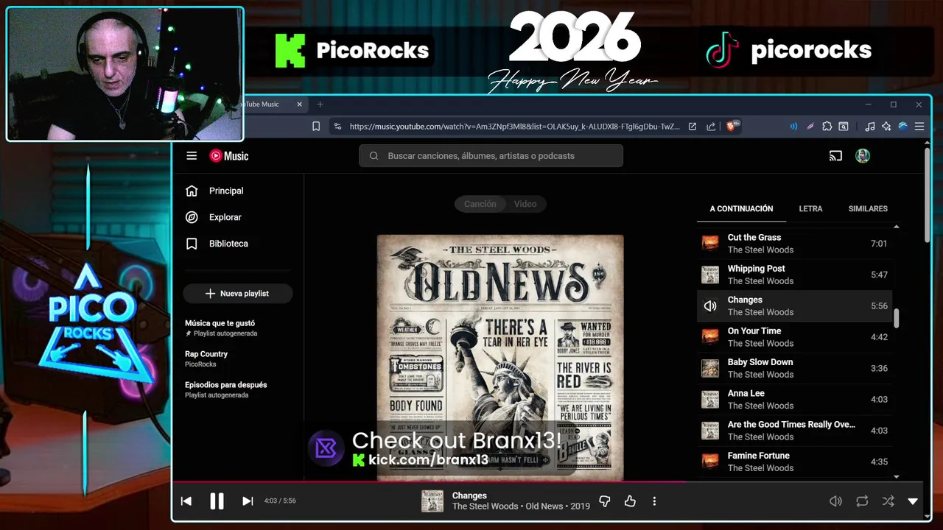The width and height of the screenshot is (943, 530).
Task: Toggle shuffle mode
Action: point(888,501)
